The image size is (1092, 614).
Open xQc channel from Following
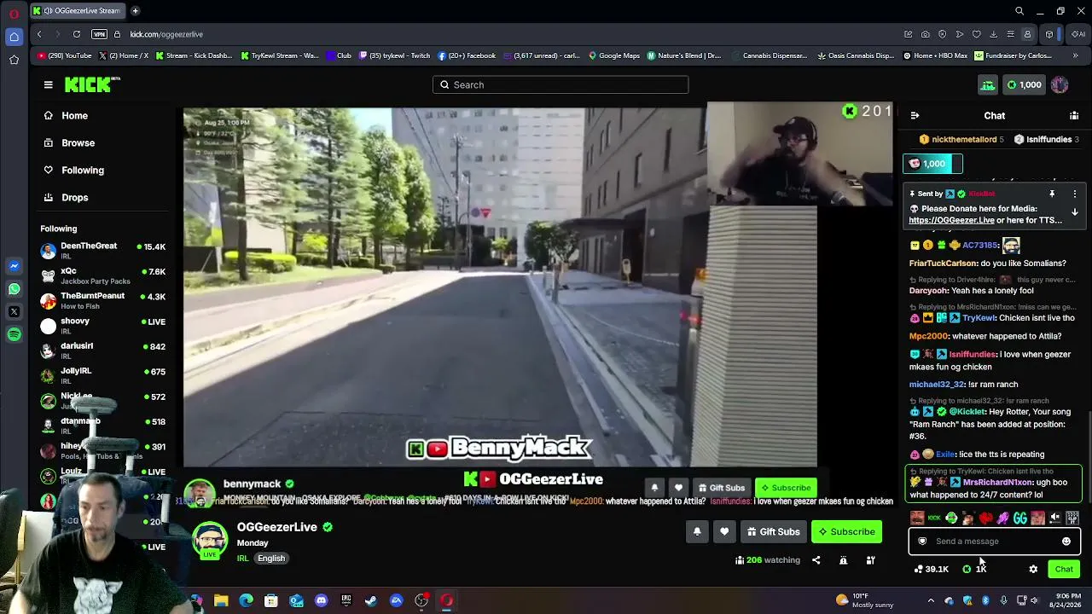coord(103,275)
